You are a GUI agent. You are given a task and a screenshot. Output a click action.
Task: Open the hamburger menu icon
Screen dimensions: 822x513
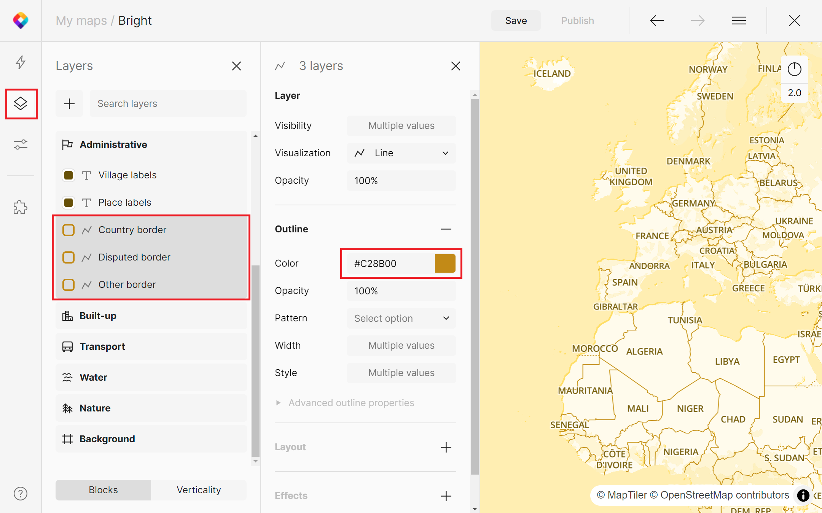pos(739,21)
